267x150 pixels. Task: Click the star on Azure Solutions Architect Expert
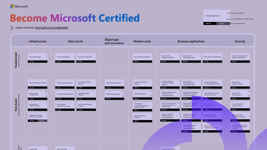[x=46, y=92]
